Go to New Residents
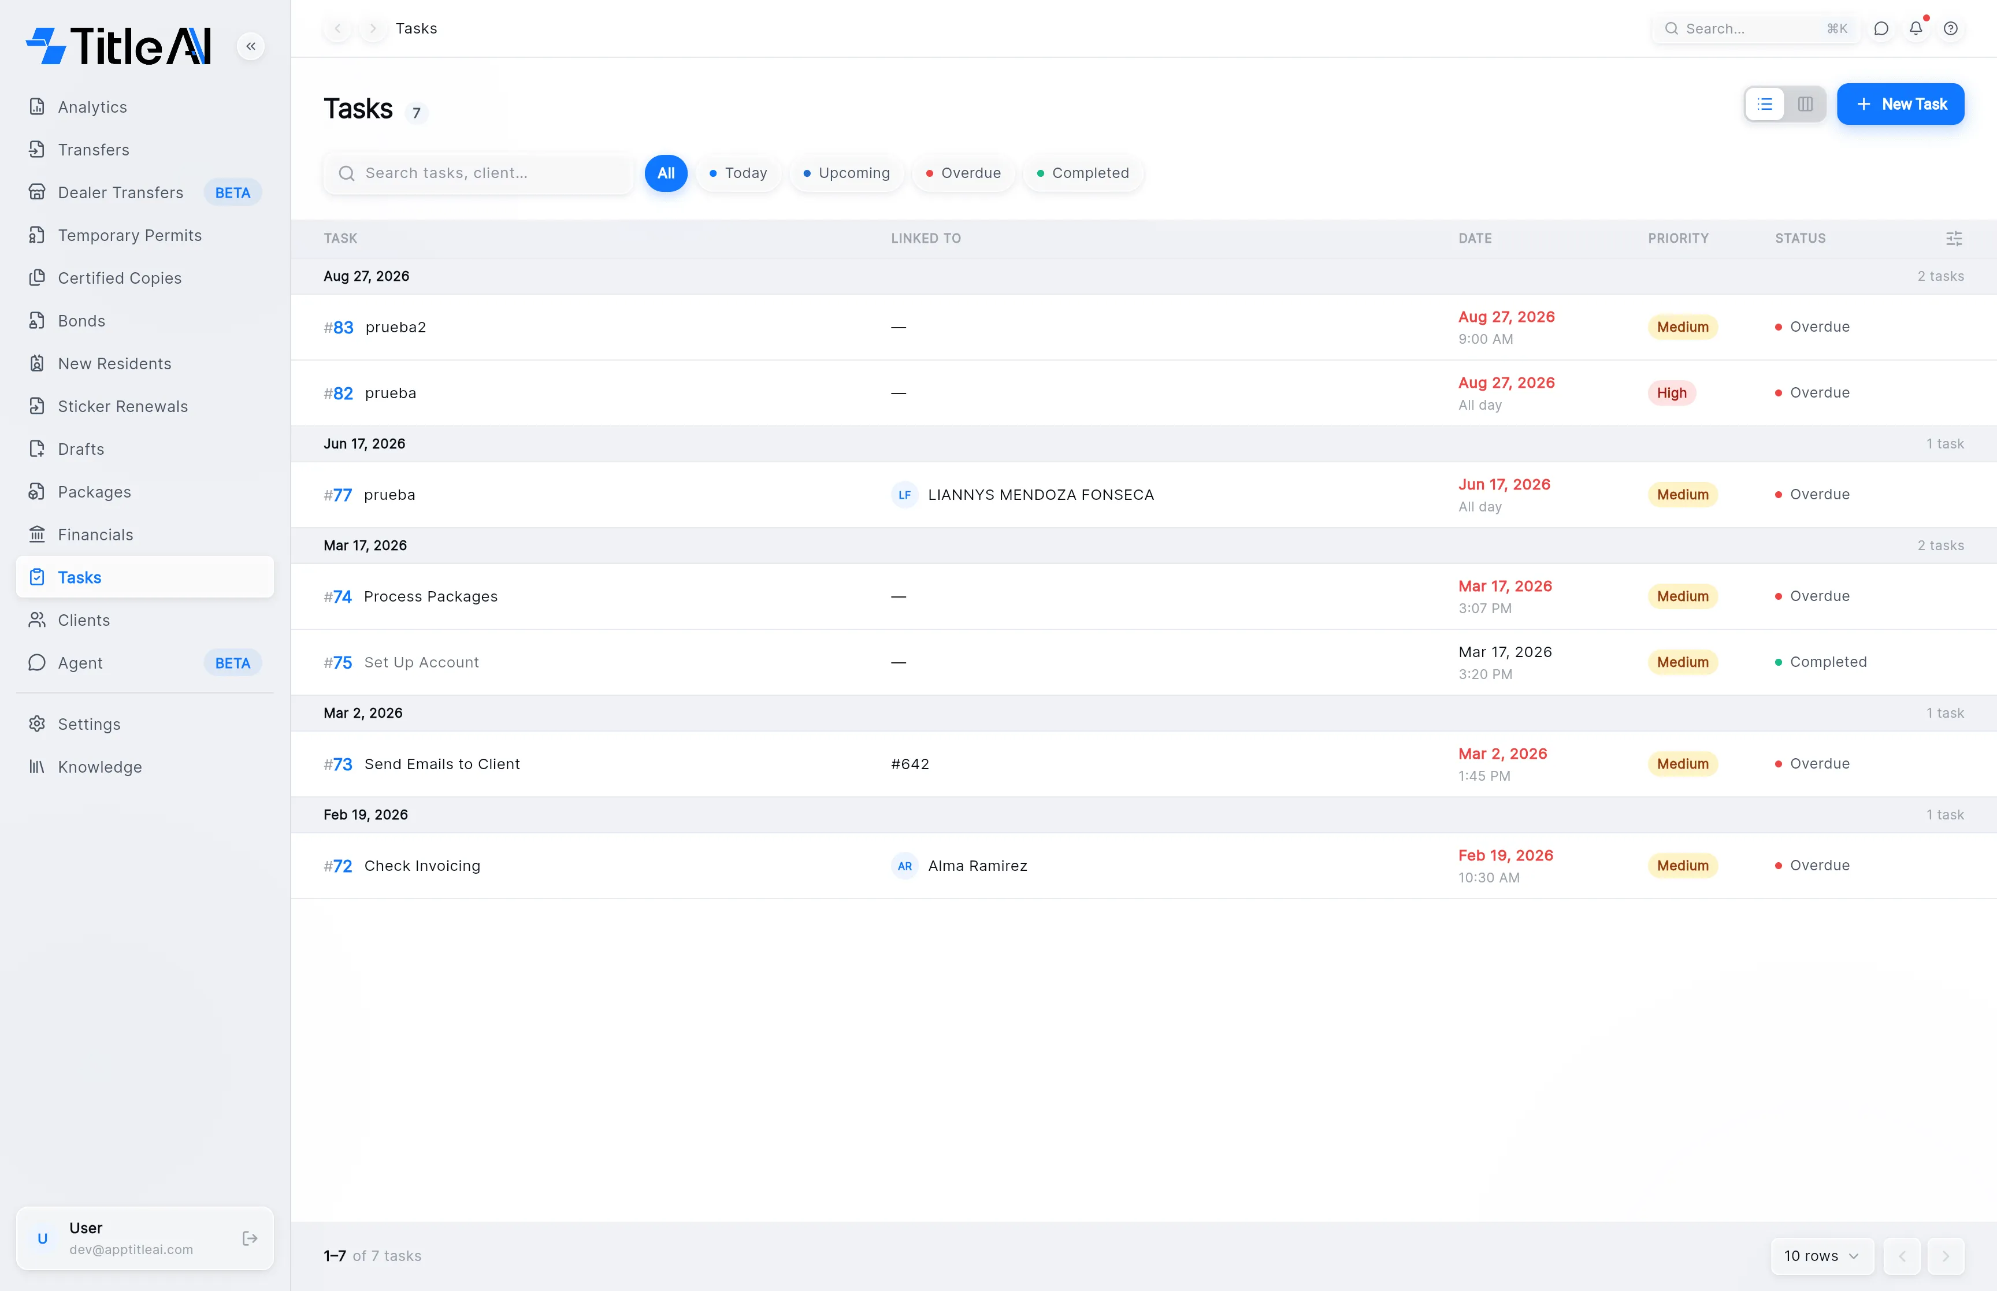 145,364
